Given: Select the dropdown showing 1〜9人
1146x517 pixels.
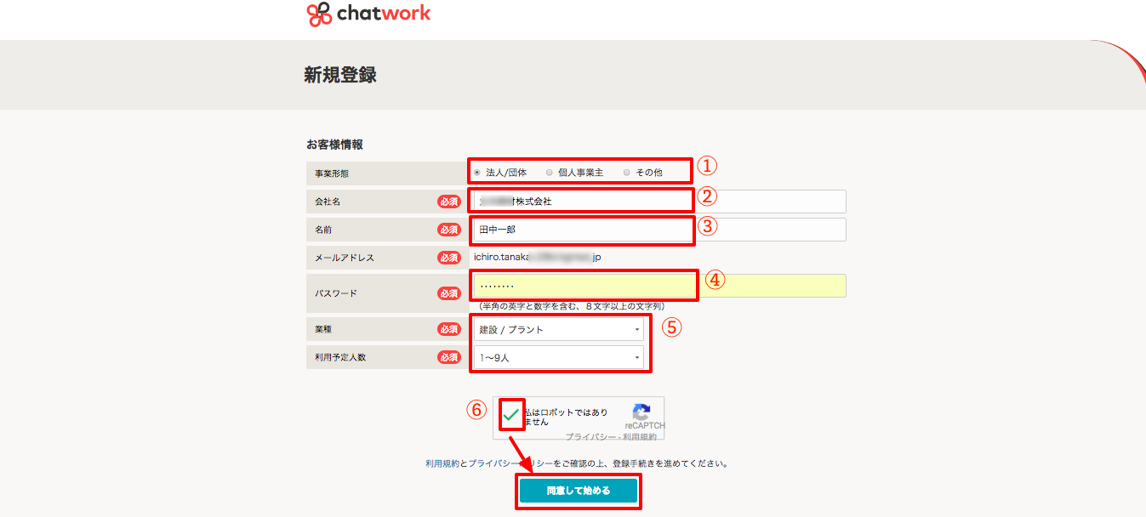Looking at the screenshot, I should (x=557, y=356).
